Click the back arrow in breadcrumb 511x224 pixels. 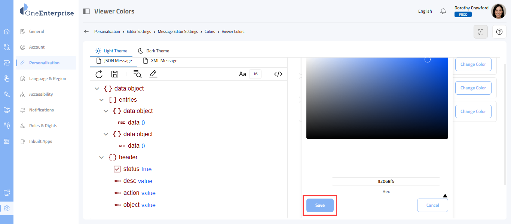point(86,32)
